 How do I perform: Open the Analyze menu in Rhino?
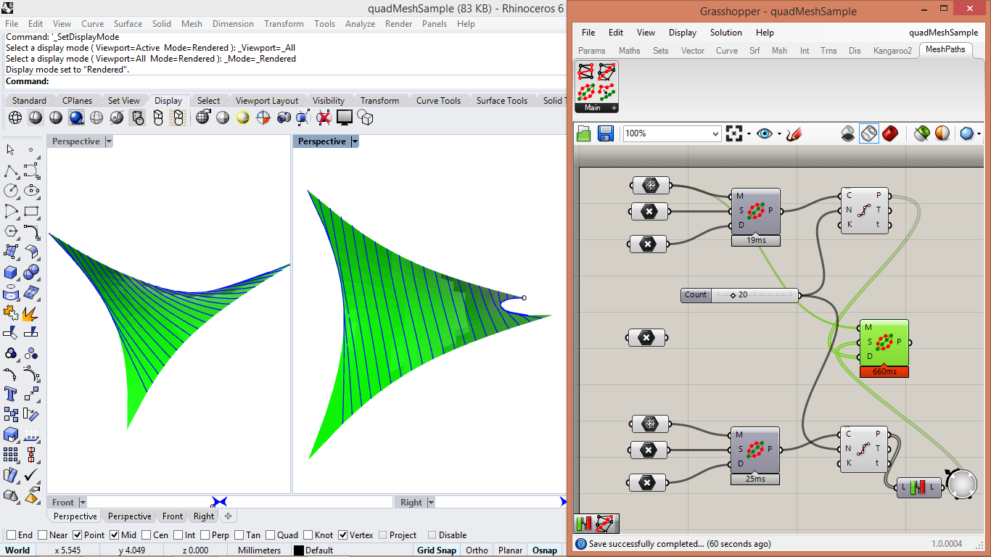(360, 24)
